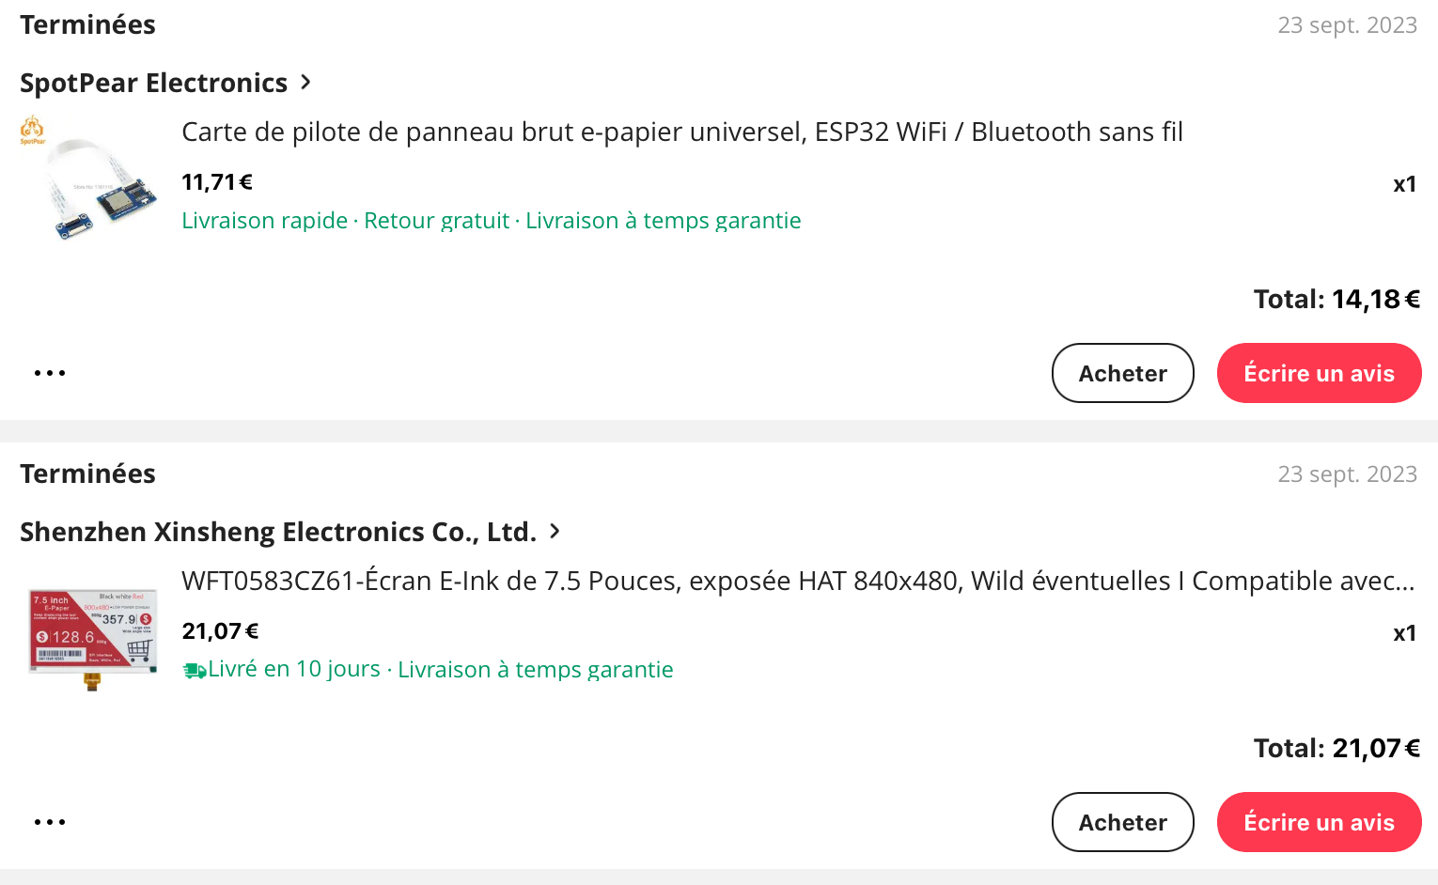Open the Carte de pilote e-papier product title
The width and height of the screenshot is (1438, 885).
click(x=681, y=132)
